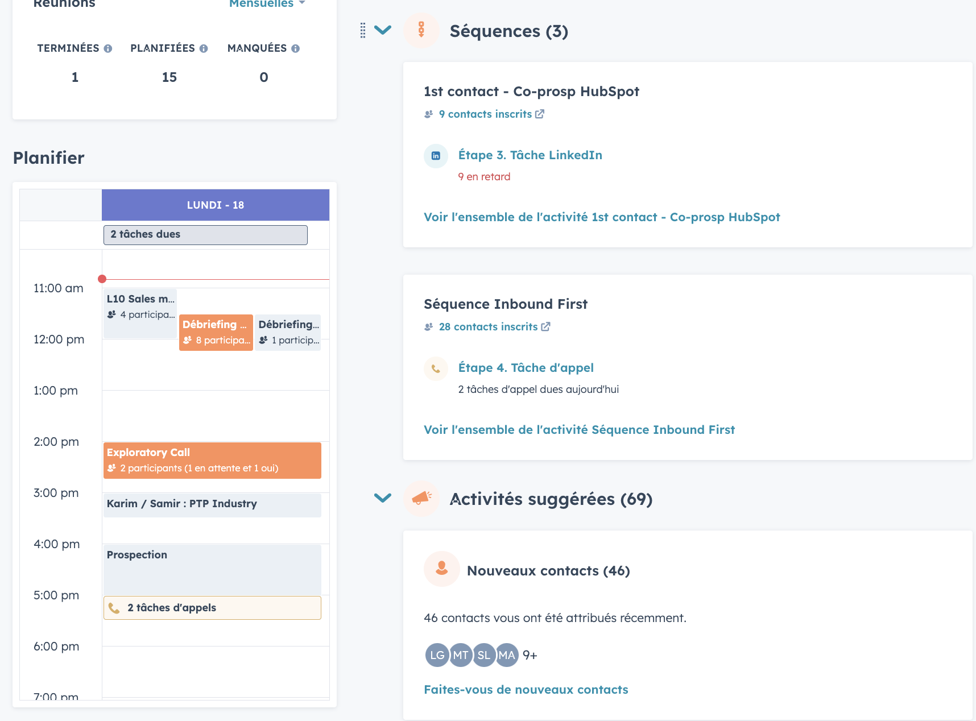The height and width of the screenshot is (721, 976).
Task: Click the Séquence Inbound First title
Action: 506,304
